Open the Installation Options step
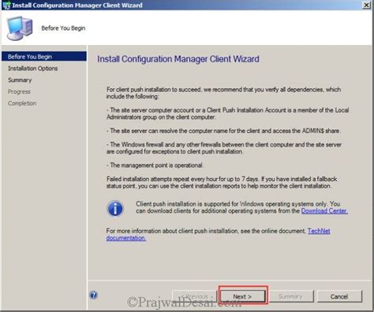Viewport: 374px width, 312px height. (x=33, y=69)
